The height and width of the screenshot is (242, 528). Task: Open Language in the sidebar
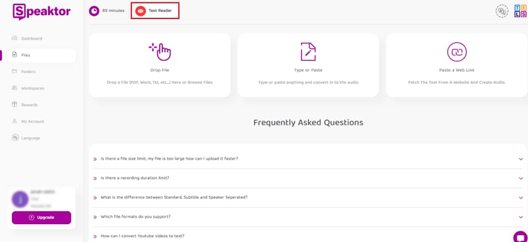pos(30,138)
